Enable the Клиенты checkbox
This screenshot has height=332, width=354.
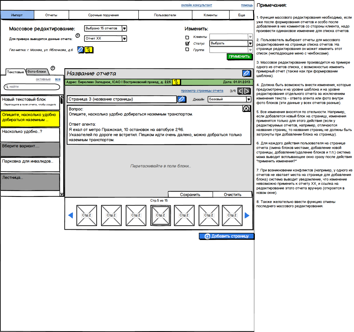coord(187,37)
